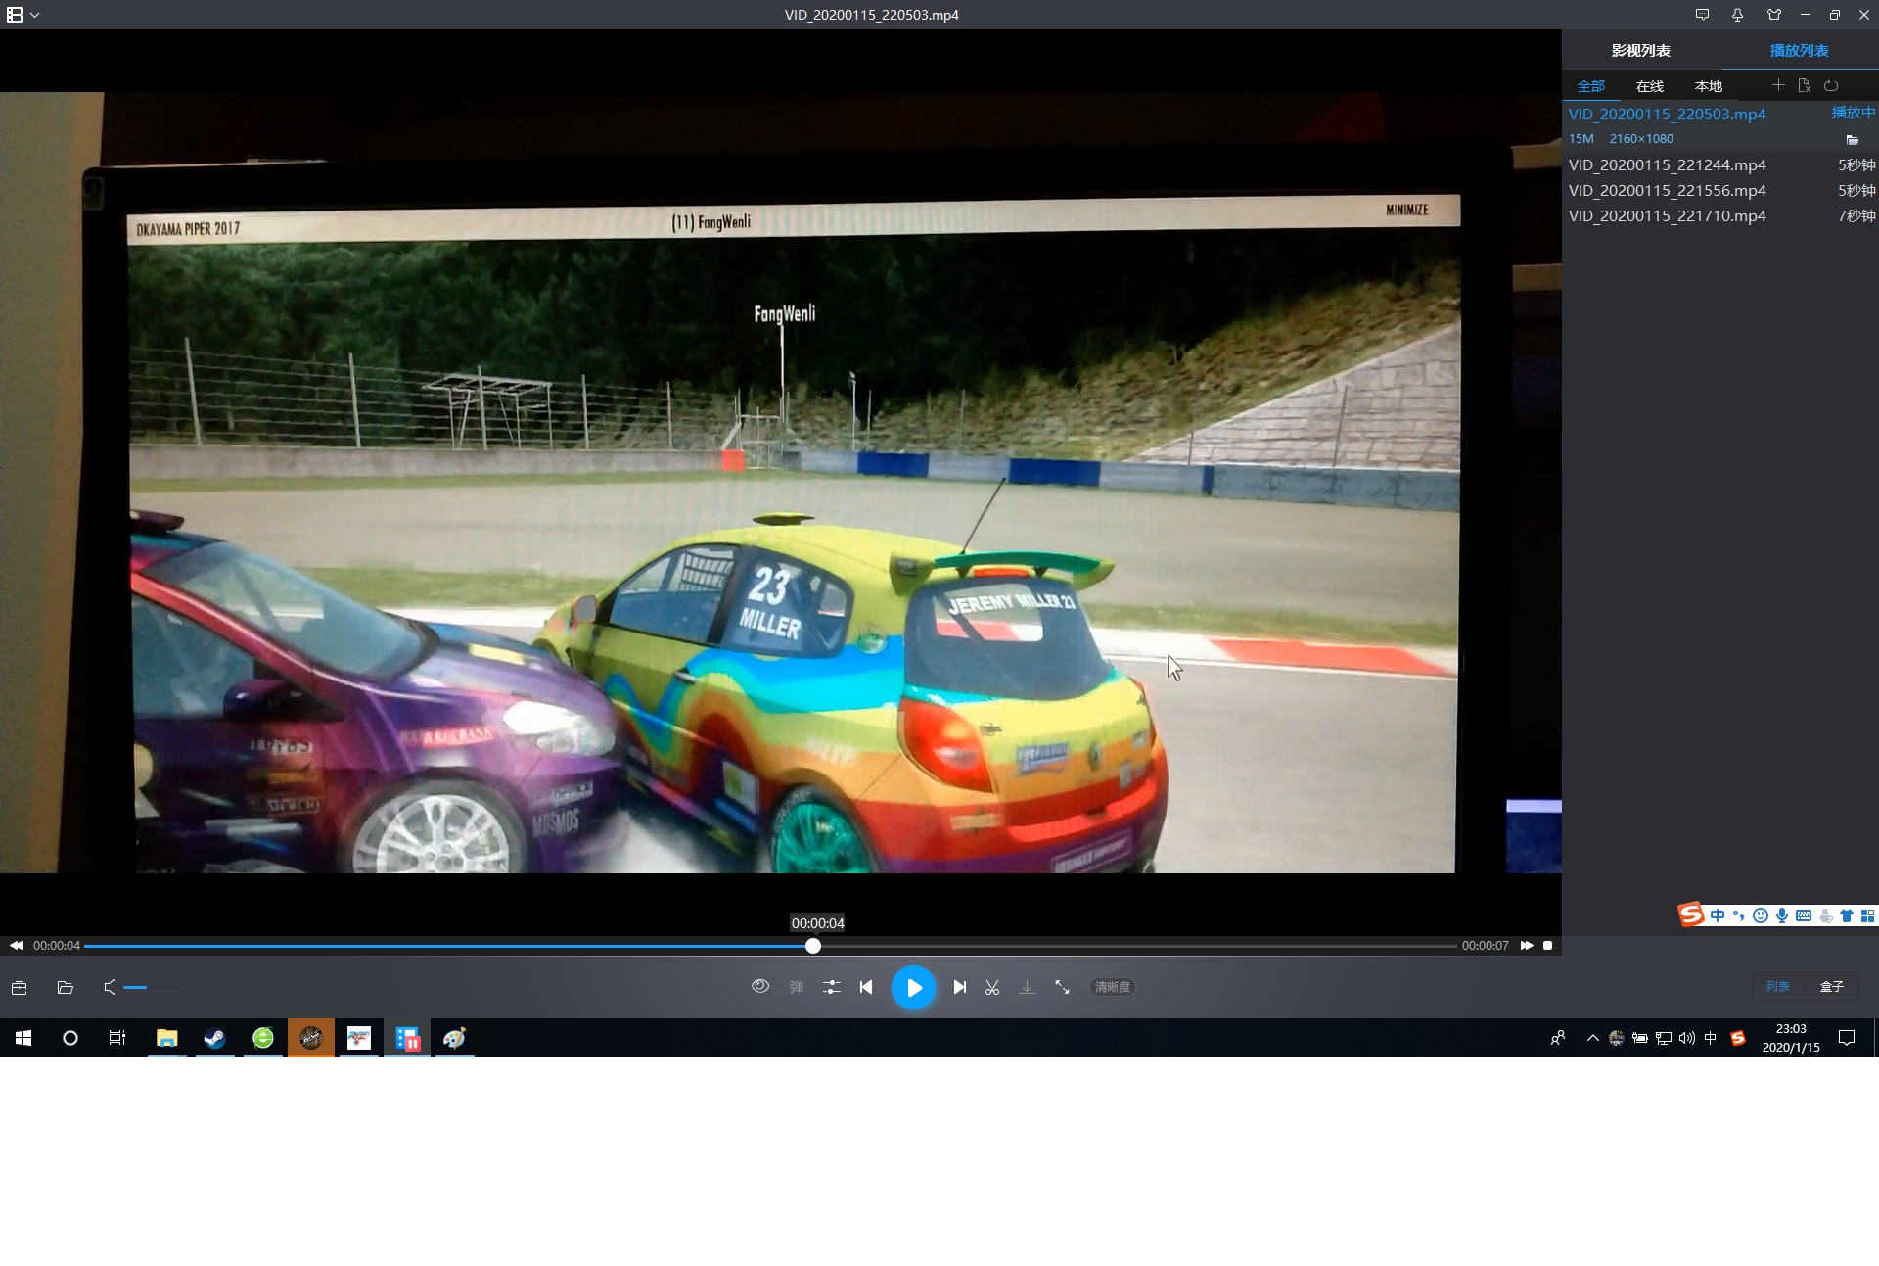Image resolution: width=1879 pixels, height=1266 pixels.
Task: Toggle the eye-shaped icon in control bar
Action: (760, 986)
